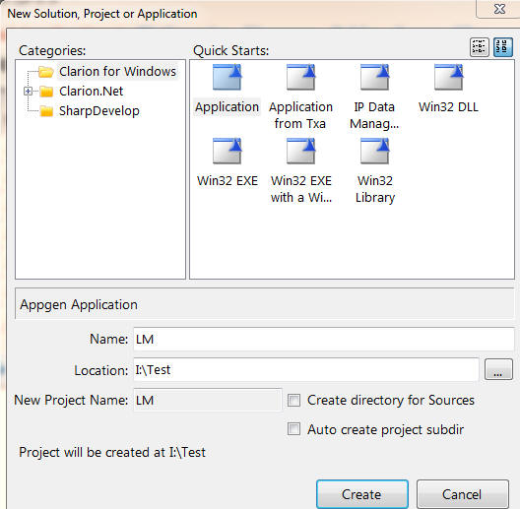Expand the Clarion.Net category node
The width and height of the screenshot is (520, 509).
tap(29, 92)
